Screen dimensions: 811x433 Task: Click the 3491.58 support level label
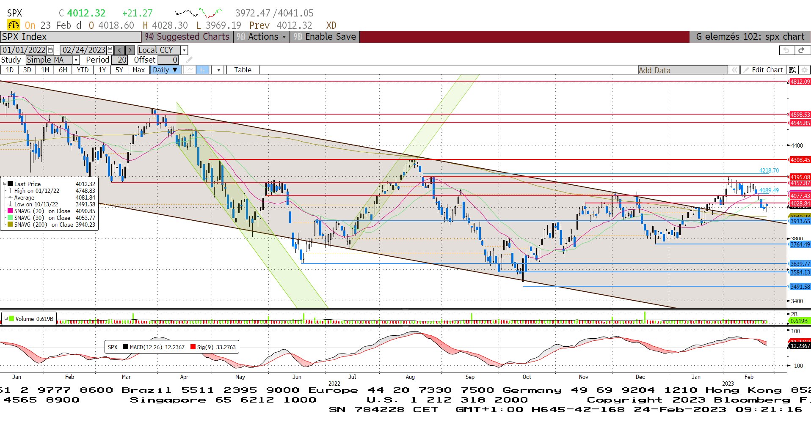(800, 287)
